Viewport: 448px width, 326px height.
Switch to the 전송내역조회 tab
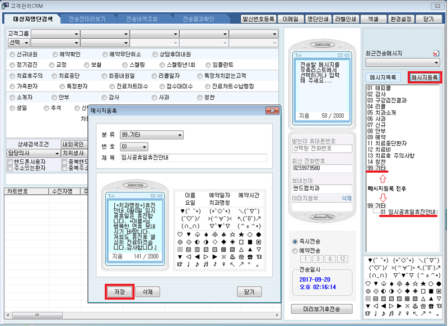pyautogui.click(x=142, y=19)
